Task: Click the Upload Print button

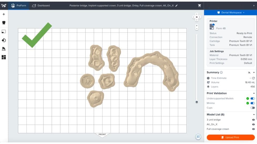Action: tap(230, 137)
